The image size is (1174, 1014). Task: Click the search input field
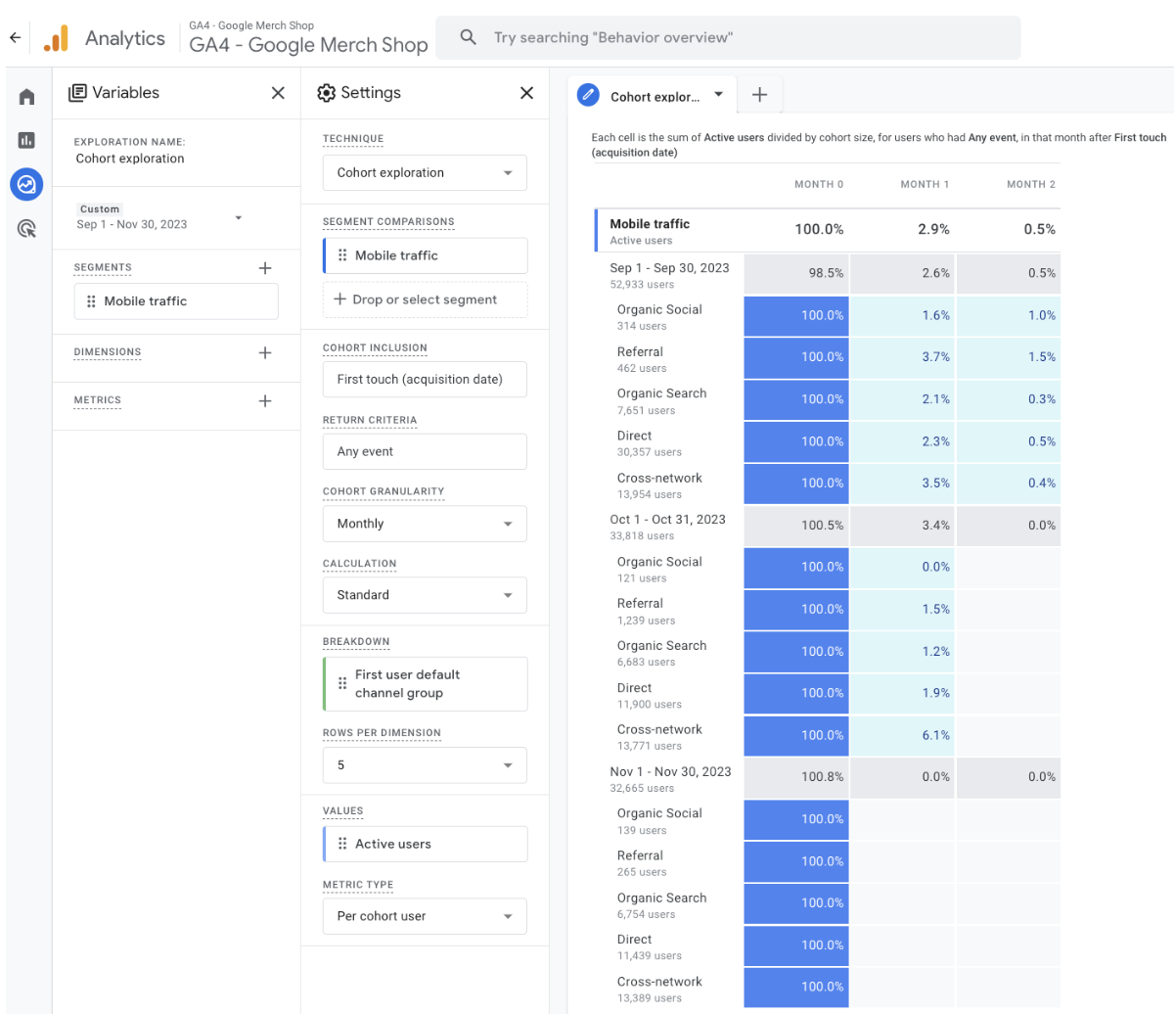tap(728, 37)
